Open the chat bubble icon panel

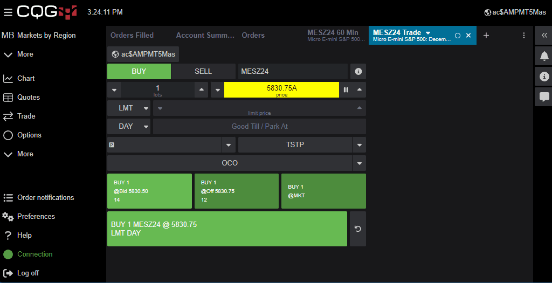544,97
